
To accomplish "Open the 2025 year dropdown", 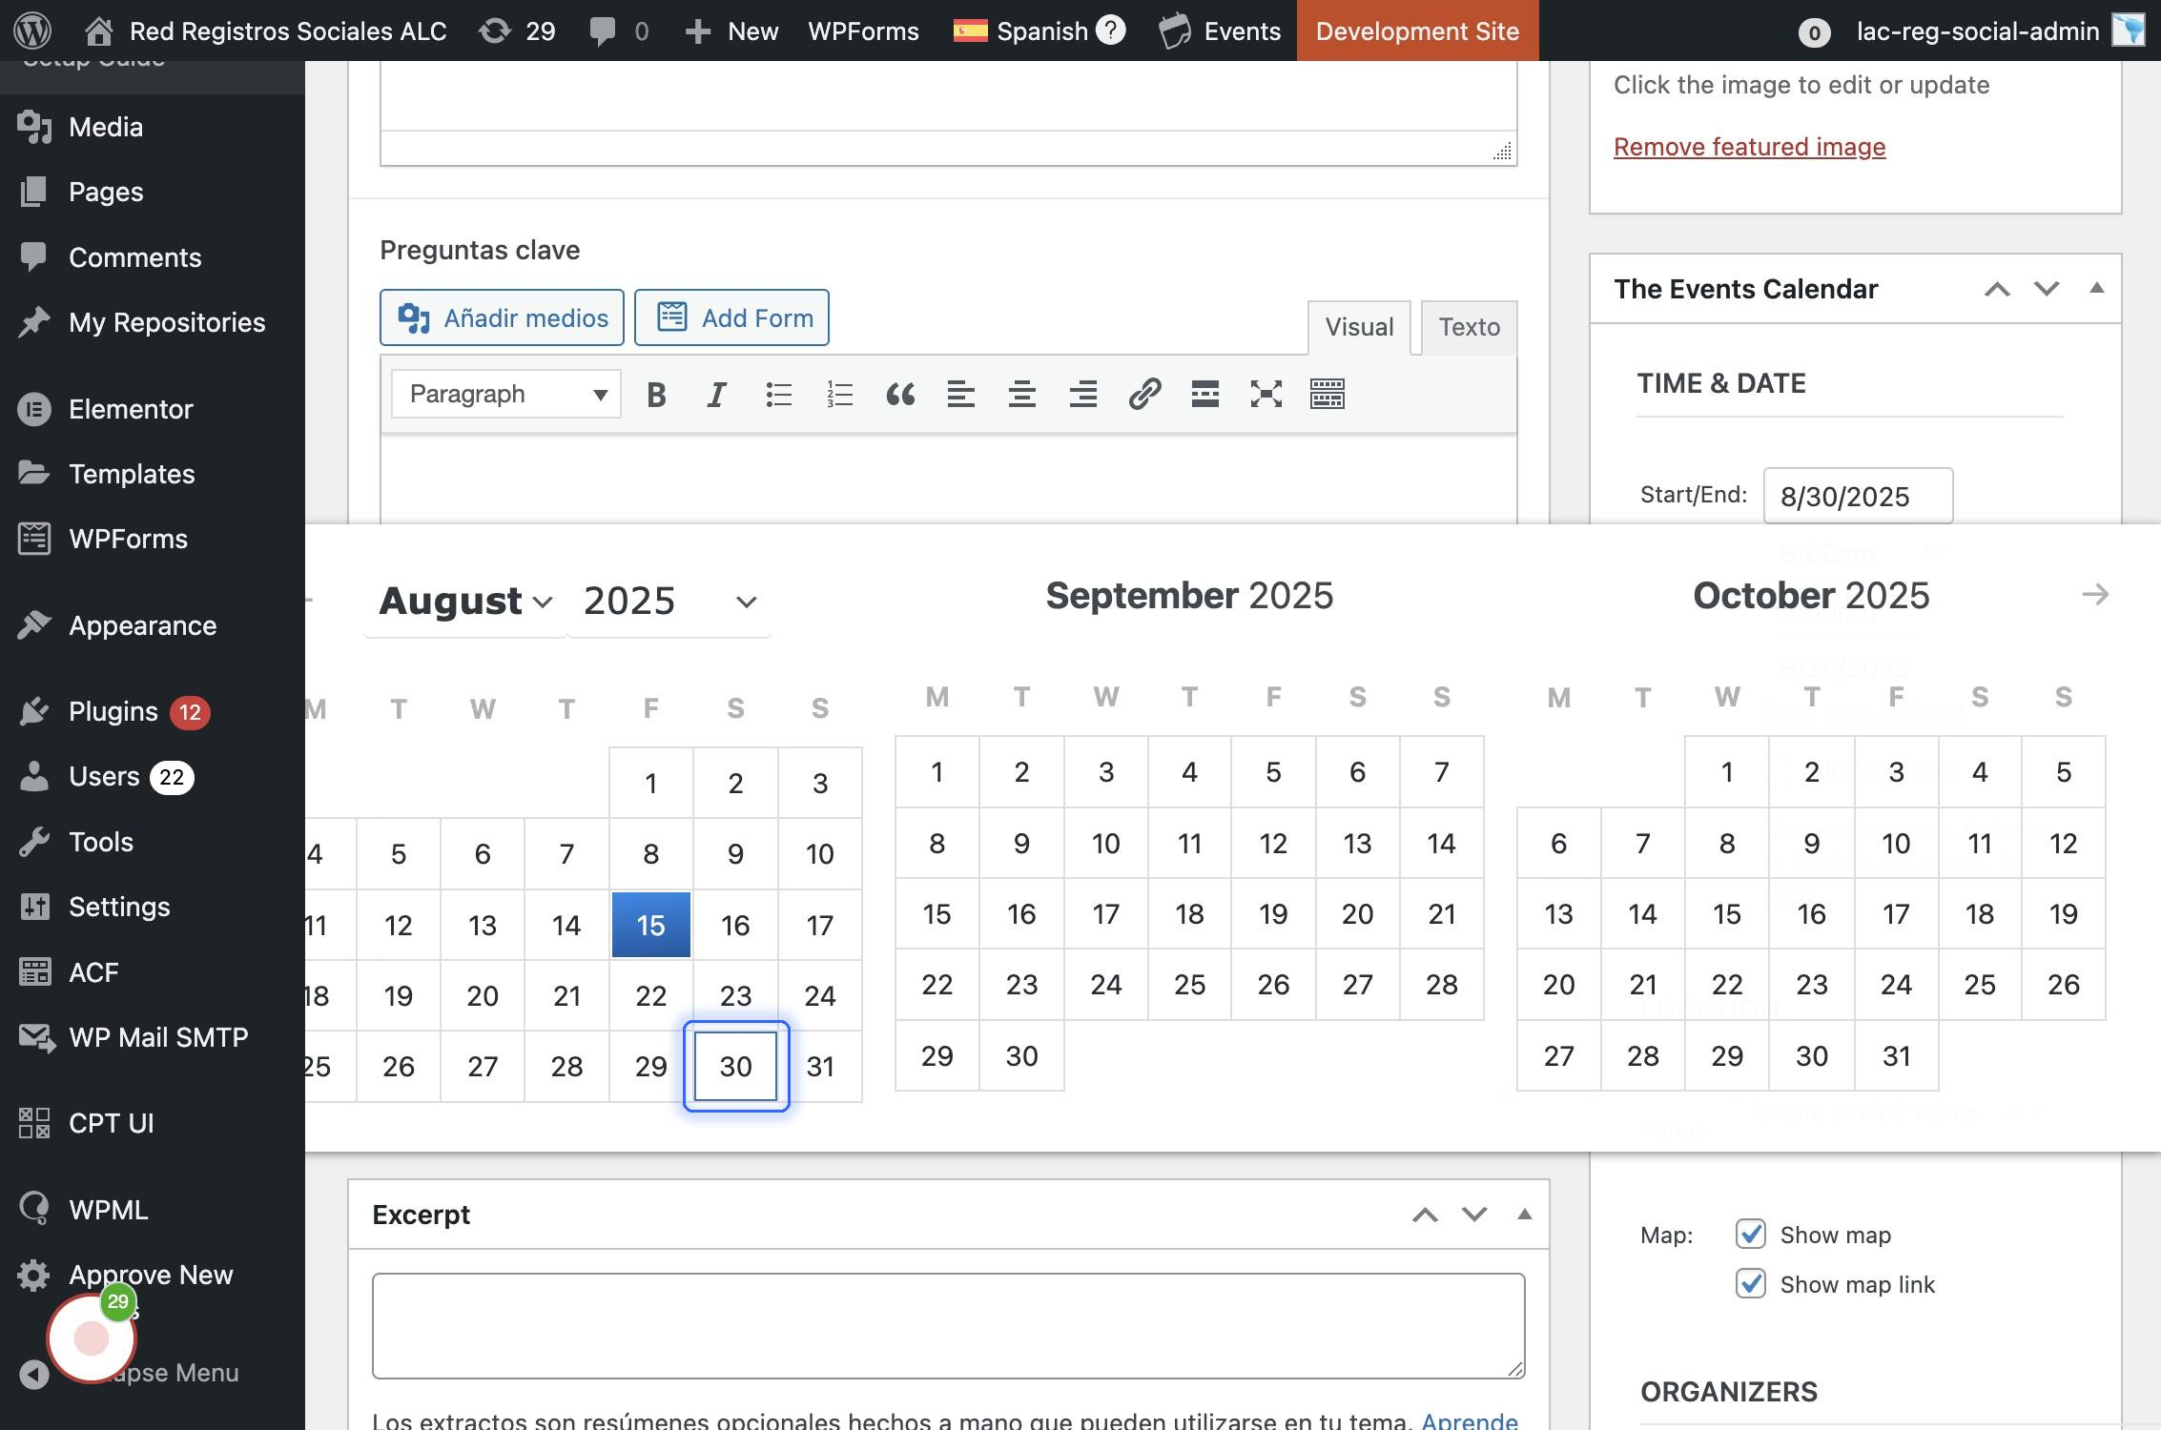I will click(x=669, y=602).
